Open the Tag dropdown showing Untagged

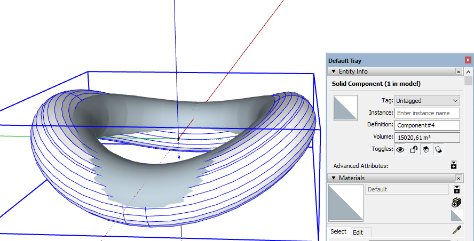point(427,101)
